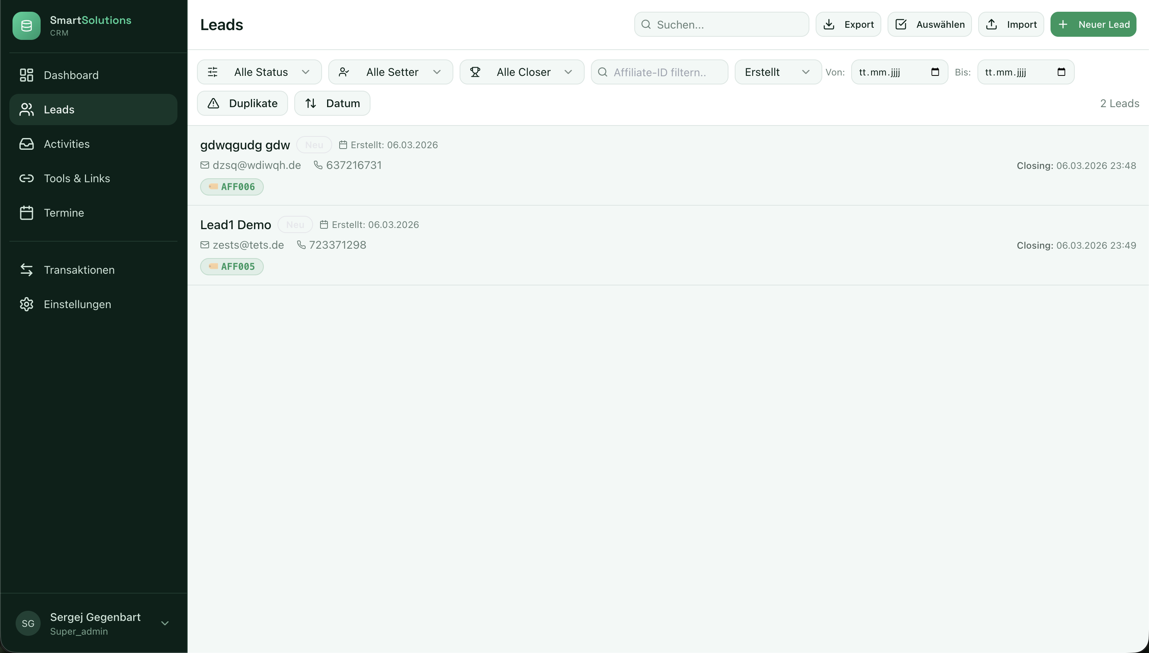Open Tools & Links section
Image resolution: width=1149 pixels, height=653 pixels.
[77, 178]
